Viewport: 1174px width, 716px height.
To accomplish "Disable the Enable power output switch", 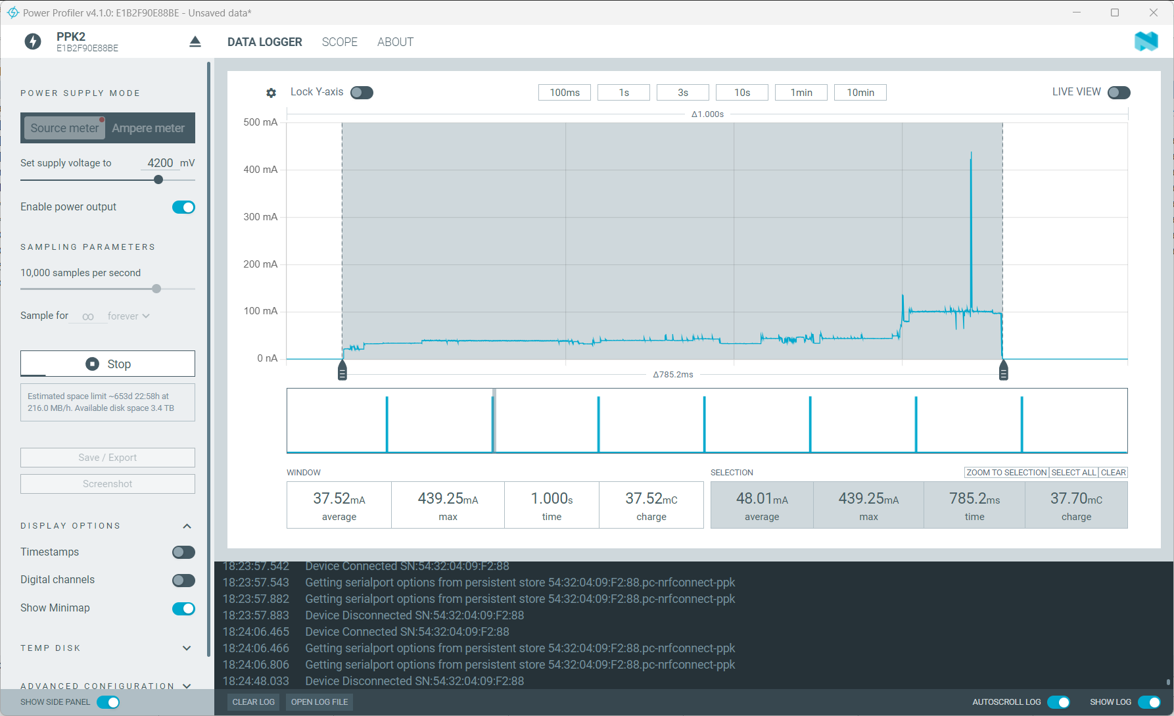I will pos(183,207).
